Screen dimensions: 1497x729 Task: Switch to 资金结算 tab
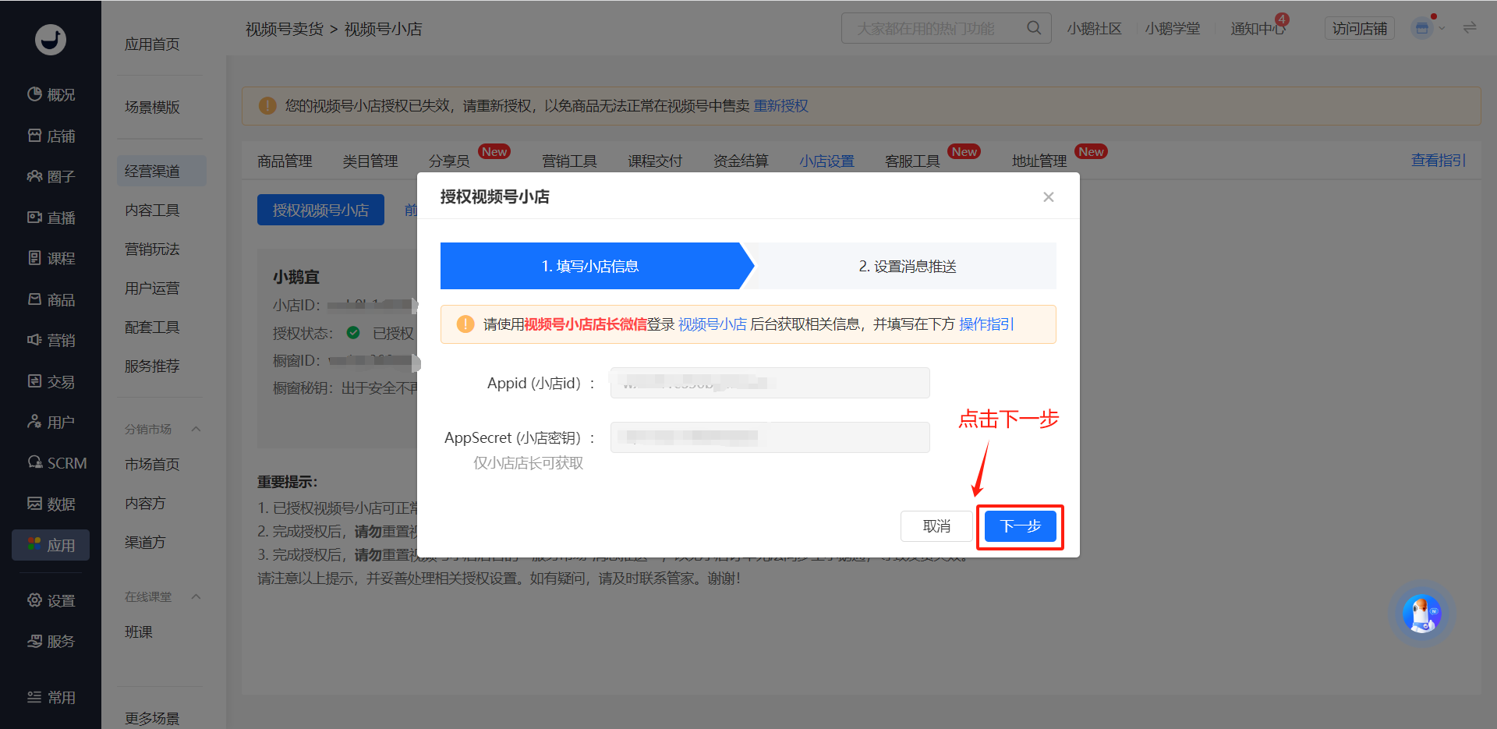click(741, 161)
